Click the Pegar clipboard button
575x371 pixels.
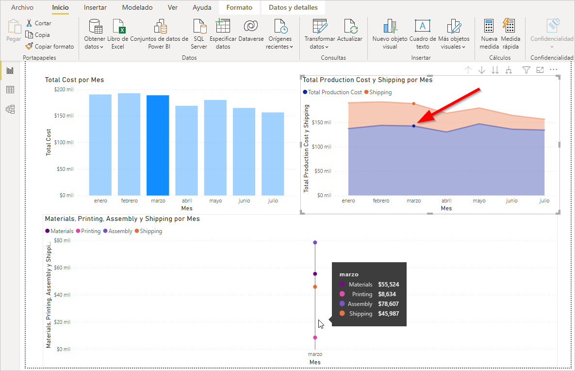coord(14,31)
